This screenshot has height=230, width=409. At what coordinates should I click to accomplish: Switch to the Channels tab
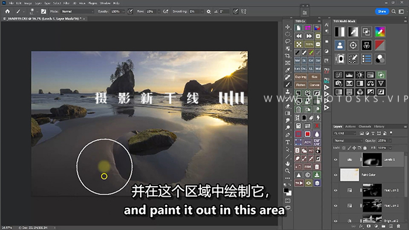coord(365,127)
